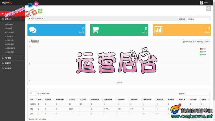Click the blue 总活跃 legend swatch
This screenshot has width=215, height=121.
201,52
